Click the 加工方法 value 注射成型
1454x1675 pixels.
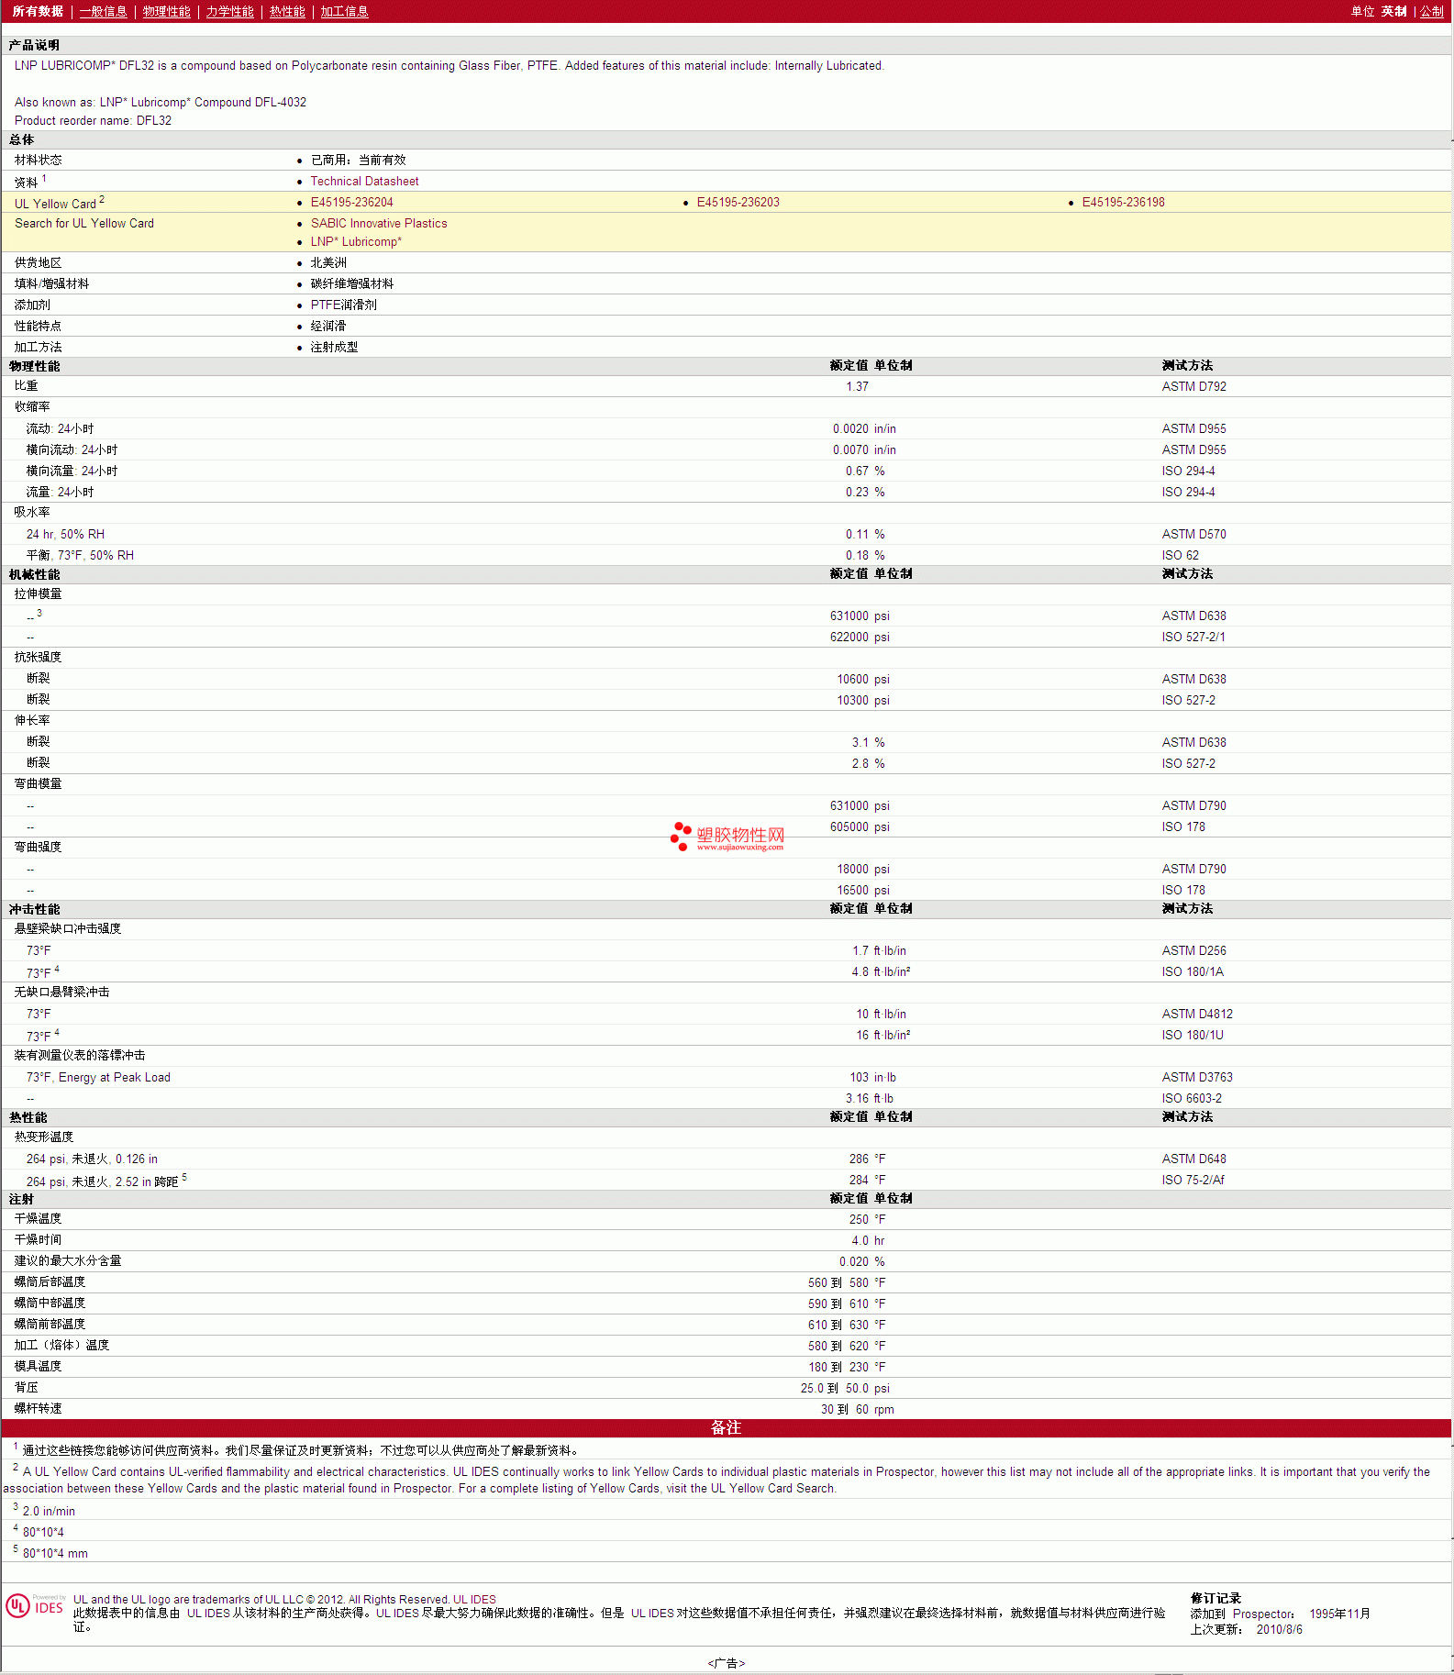[334, 348]
